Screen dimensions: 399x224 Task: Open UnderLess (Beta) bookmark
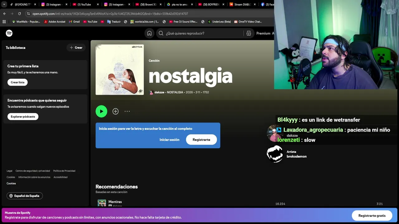[219, 22]
